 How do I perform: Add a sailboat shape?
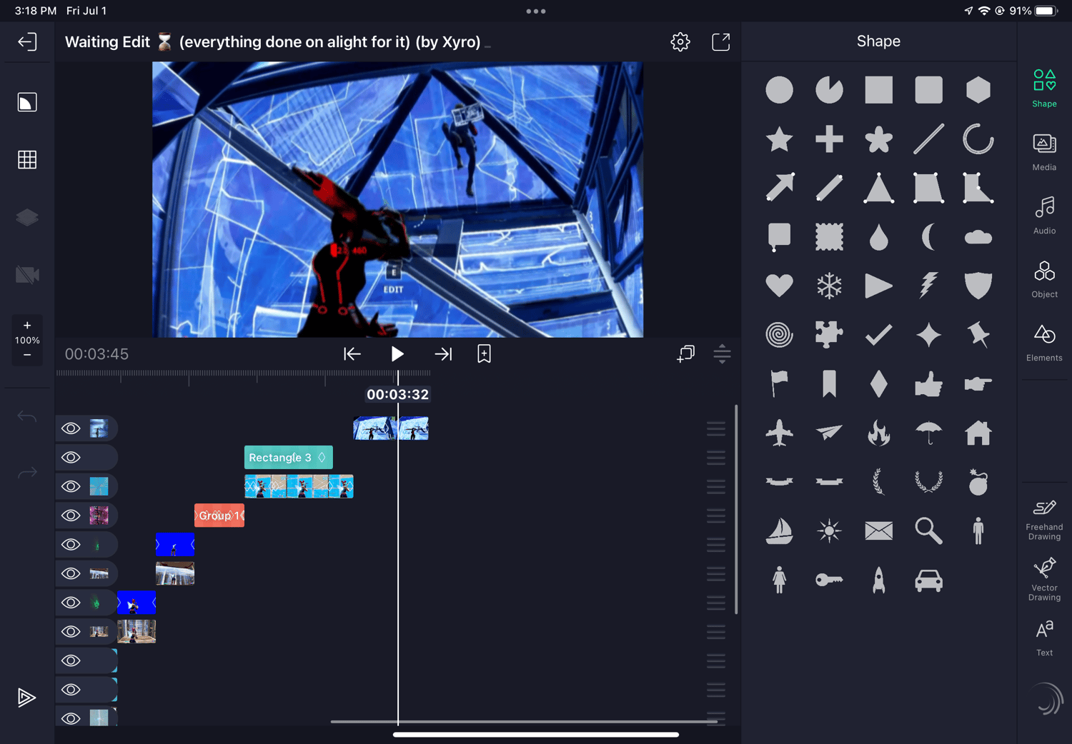click(779, 531)
